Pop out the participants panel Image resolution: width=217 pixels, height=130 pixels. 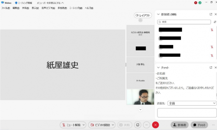pos(211,14)
